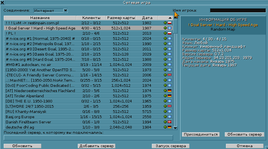This screenshot has height=149, width=268.
Task: Select the '! PL !' server row
Action: [88, 33]
